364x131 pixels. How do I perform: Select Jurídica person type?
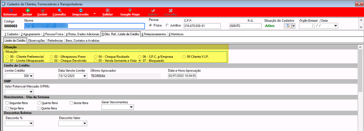(167, 25)
